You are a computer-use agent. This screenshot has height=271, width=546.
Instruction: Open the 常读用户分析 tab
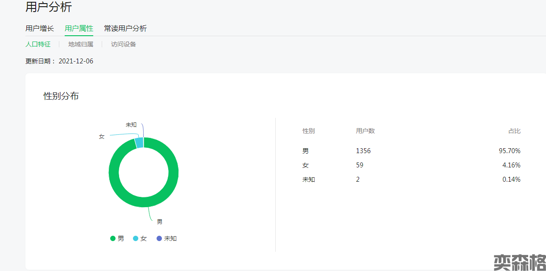[x=125, y=29]
